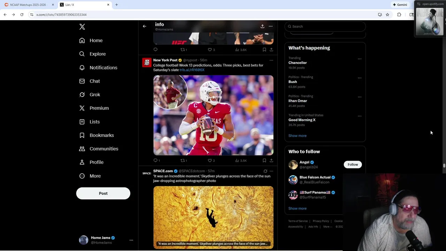Open the Bush trending topic

[x=293, y=82]
